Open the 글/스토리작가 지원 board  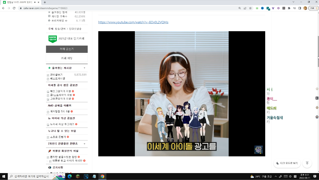point(61,95)
